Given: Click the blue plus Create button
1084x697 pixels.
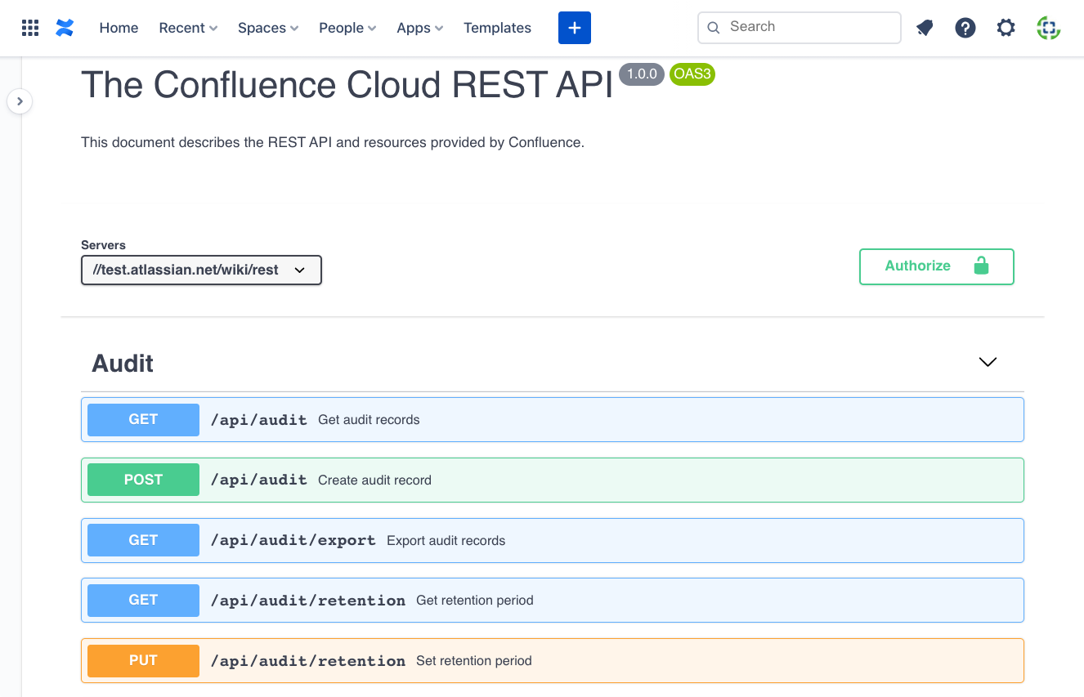Looking at the screenshot, I should (x=574, y=27).
